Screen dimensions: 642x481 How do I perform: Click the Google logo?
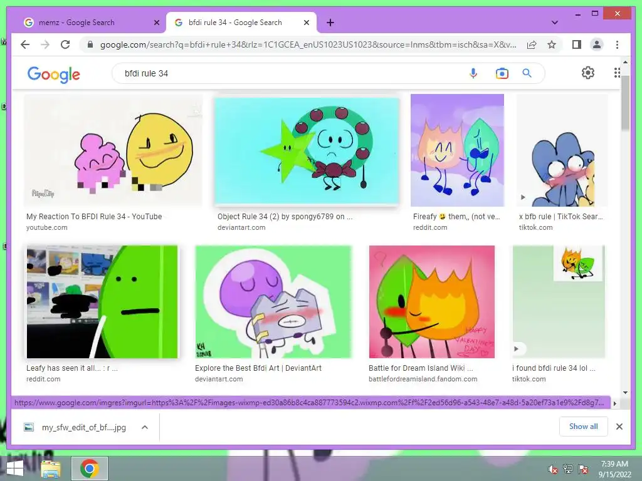[54, 75]
